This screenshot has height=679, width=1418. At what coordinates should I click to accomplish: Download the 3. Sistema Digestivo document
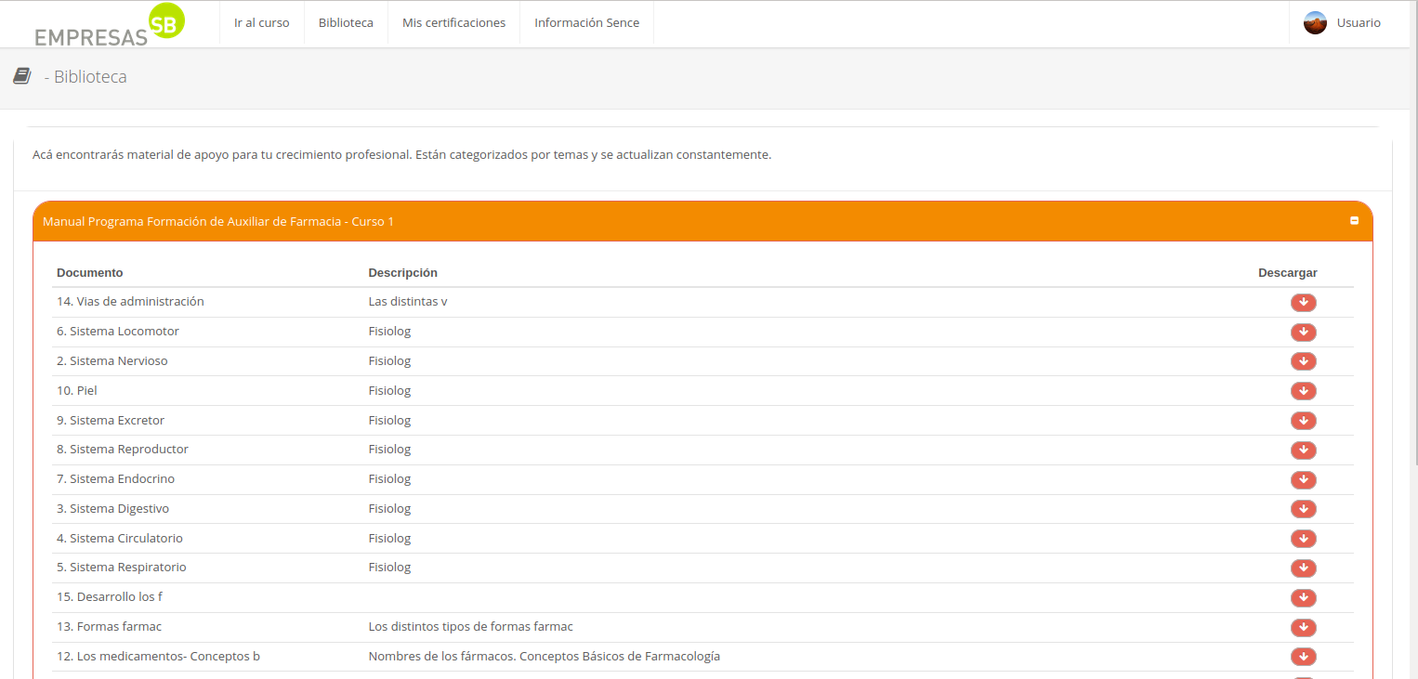1303,509
